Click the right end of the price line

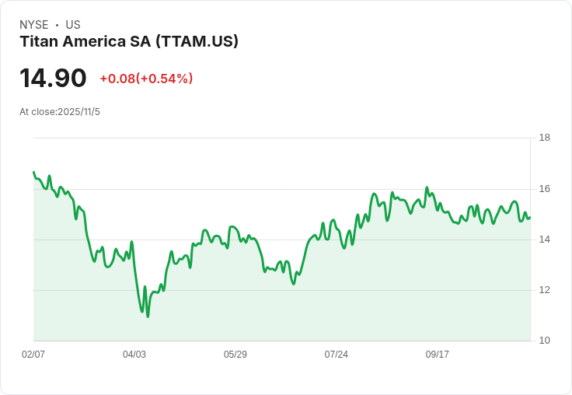pos(529,217)
